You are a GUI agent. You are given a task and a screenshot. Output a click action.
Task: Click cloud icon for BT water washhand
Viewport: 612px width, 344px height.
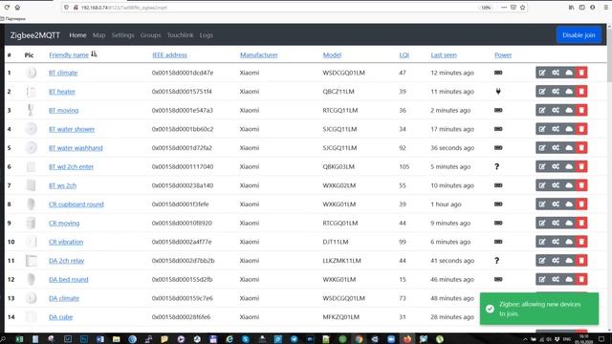click(569, 148)
